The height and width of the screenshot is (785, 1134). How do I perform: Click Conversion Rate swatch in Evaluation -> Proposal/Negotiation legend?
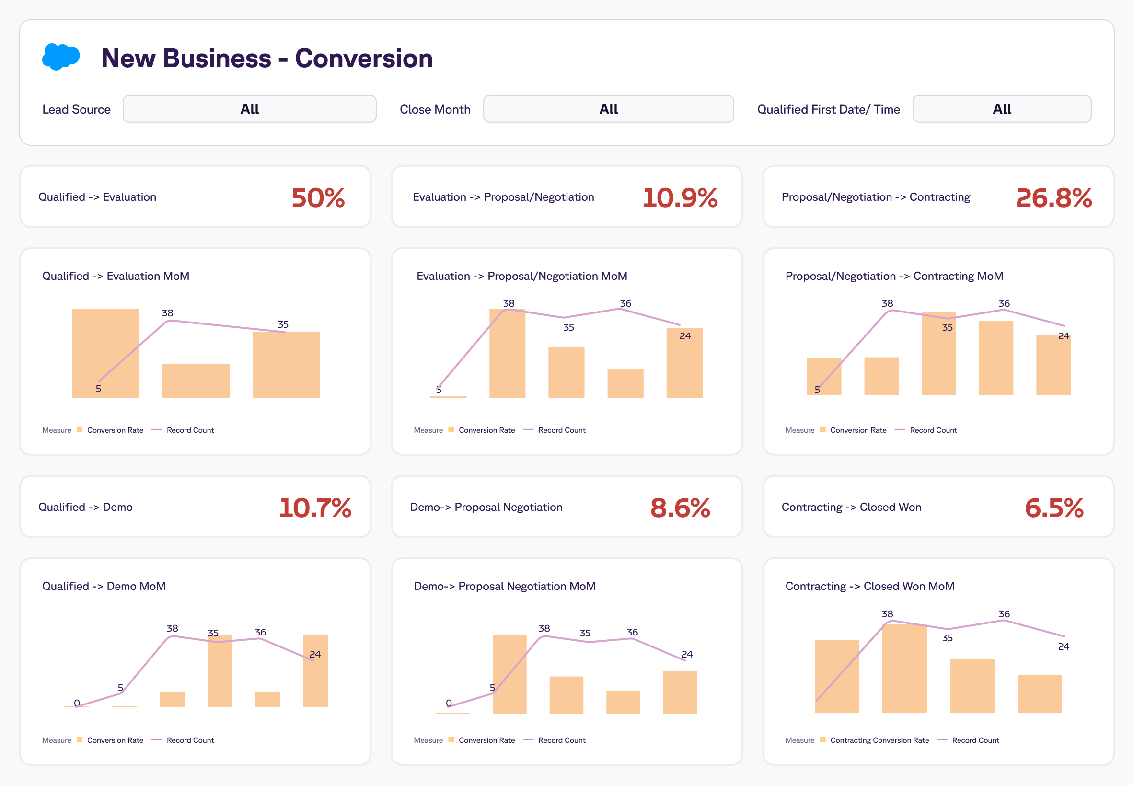(x=451, y=429)
